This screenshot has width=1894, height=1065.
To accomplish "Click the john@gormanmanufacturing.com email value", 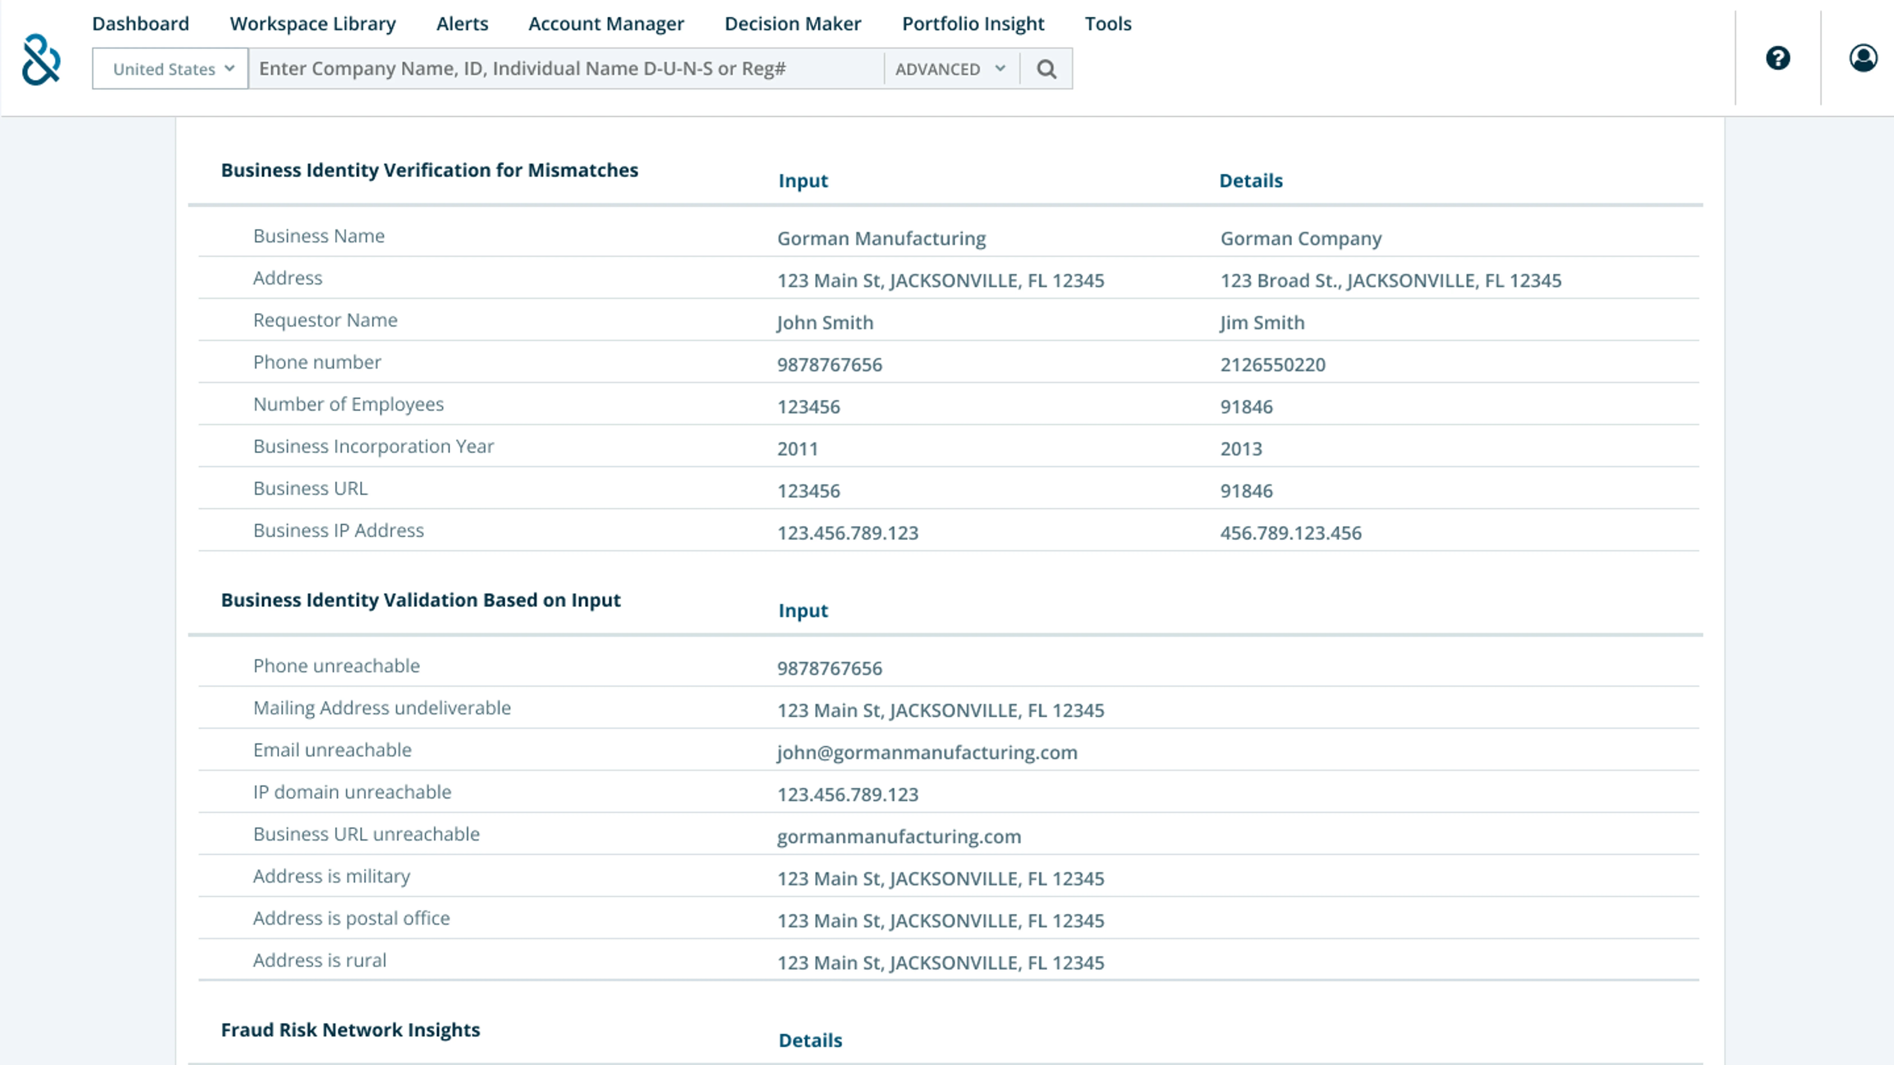I will point(927,753).
